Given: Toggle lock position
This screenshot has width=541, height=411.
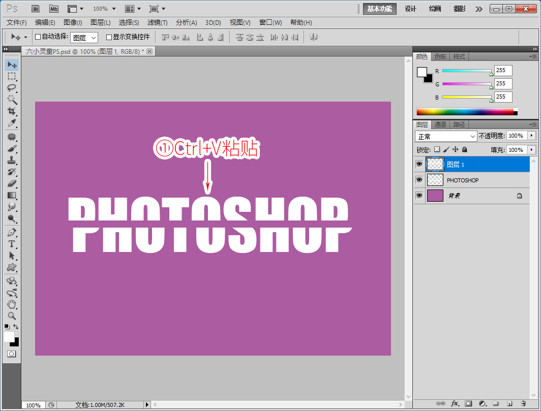Looking at the screenshot, I should [x=456, y=149].
